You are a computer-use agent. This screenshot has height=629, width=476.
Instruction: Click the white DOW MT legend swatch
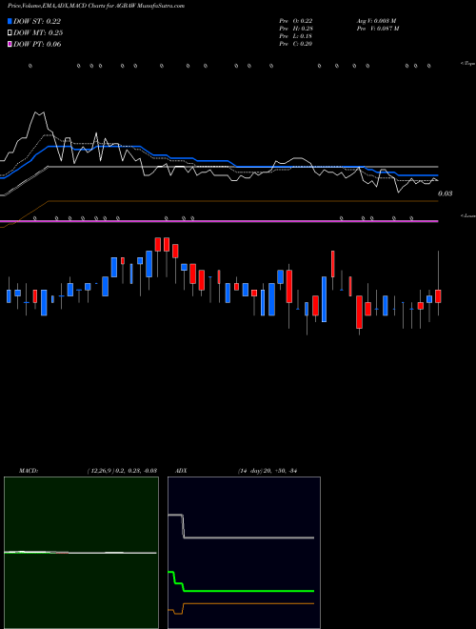(10, 33)
